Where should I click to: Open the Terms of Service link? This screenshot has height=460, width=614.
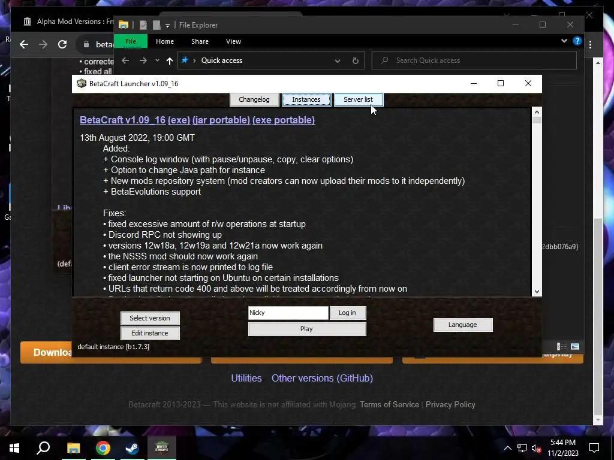pos(389,404)
